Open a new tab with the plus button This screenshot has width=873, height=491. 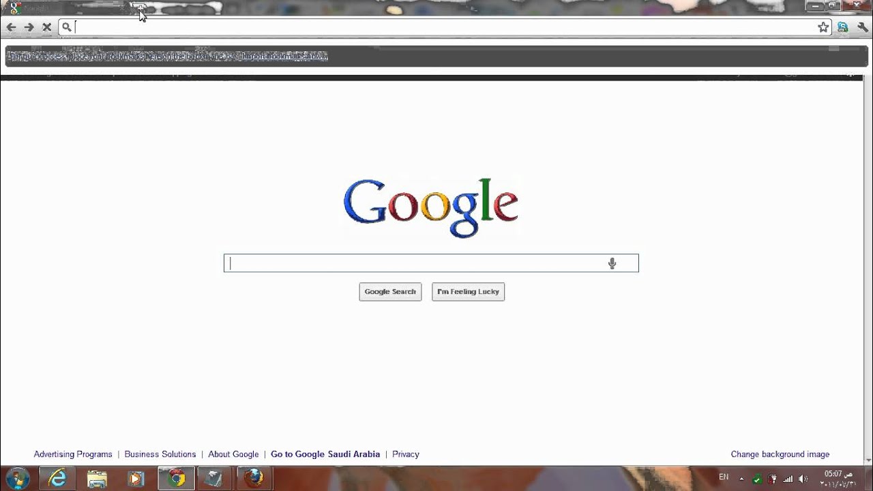(x=138, y=8)
